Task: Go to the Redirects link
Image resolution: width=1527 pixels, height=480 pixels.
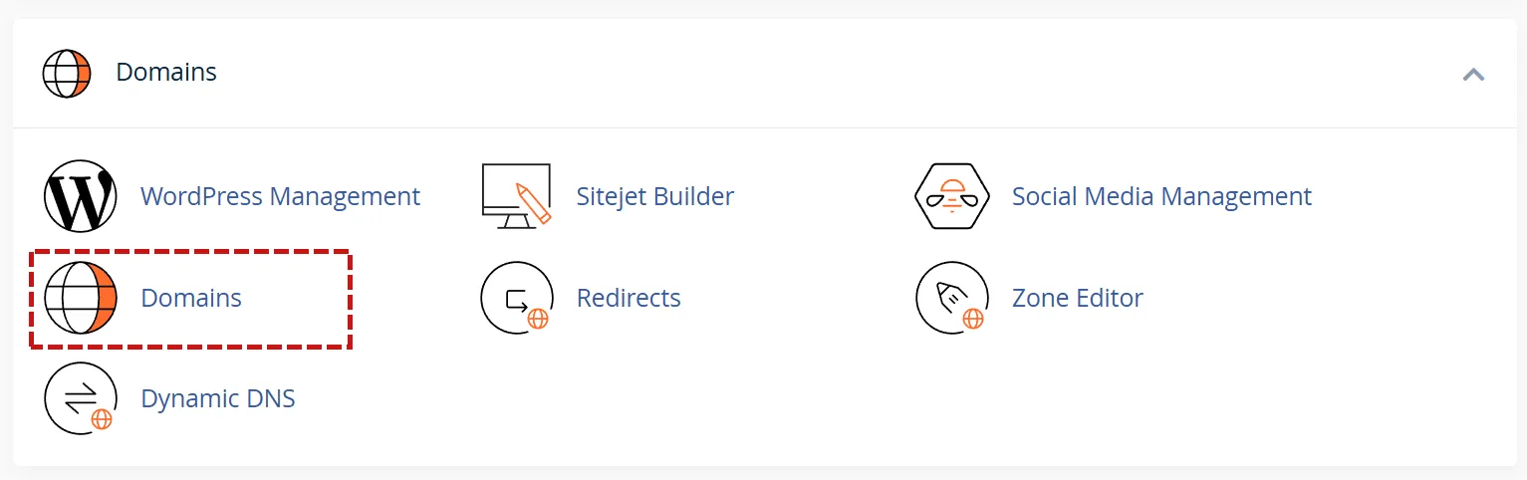Action: (x=629, y=298)
